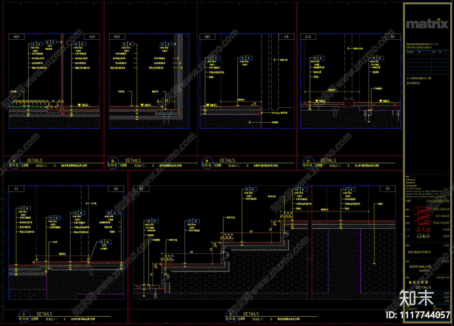
Task: Pick the detail 09 section drawing
Action: (247, 81)
